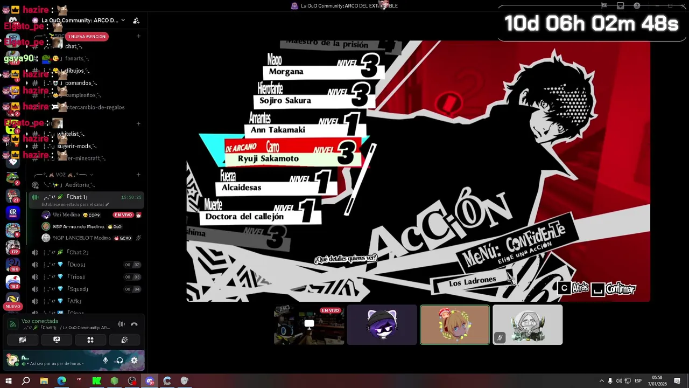Open the intercambio-de-regalos channel
This screenshot has height=388, width=689.
pos(94,107)
